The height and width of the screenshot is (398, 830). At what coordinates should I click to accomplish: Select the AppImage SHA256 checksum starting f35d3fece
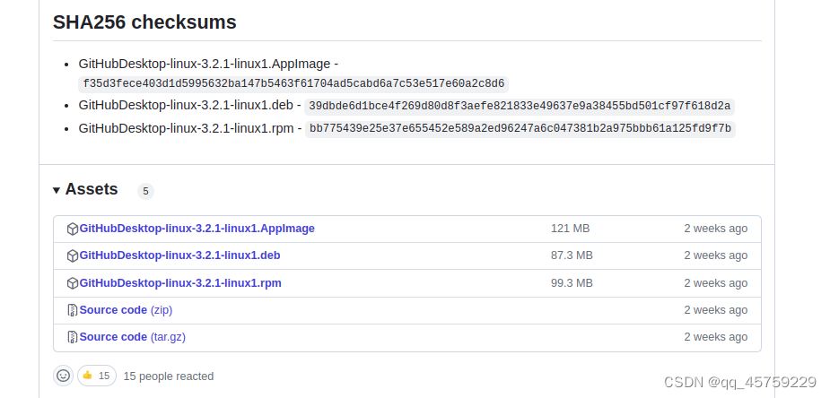293,84
